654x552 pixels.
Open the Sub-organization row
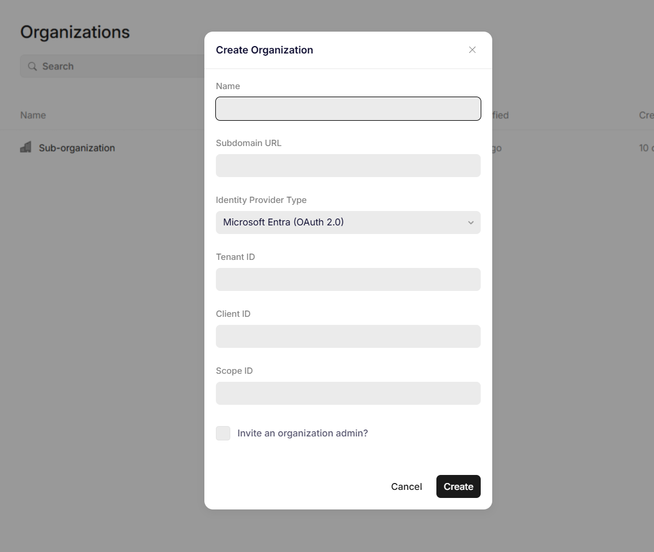[x=77, y=148]
